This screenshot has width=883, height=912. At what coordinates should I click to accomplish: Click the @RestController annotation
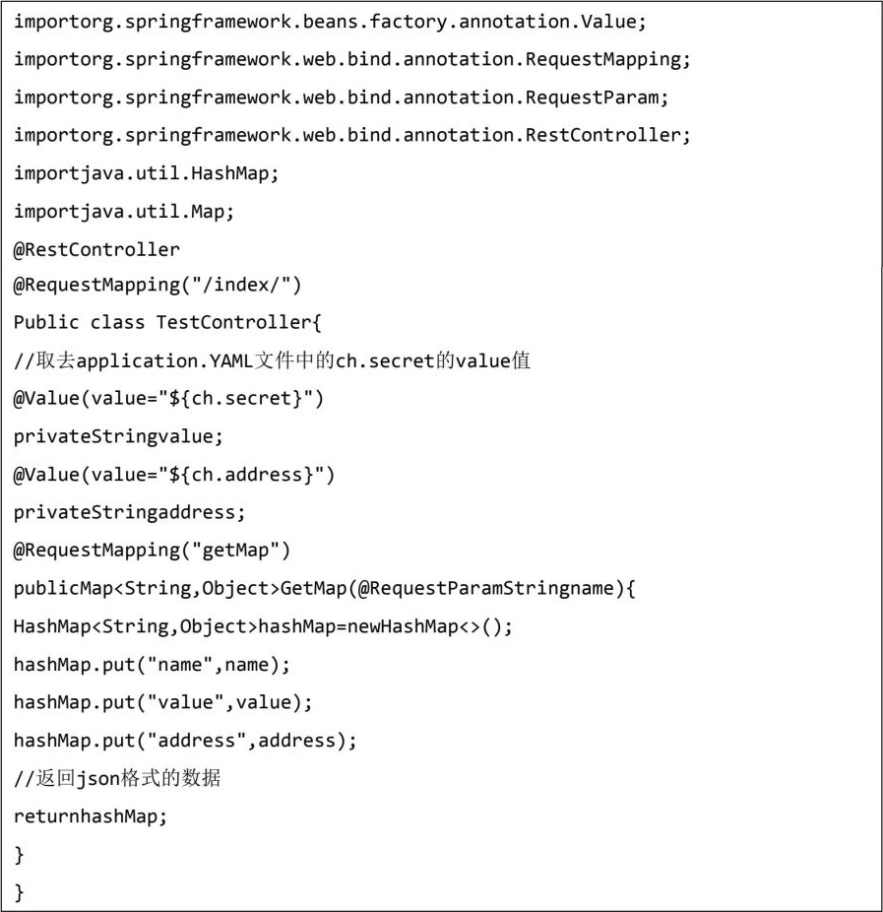[96, 249]
